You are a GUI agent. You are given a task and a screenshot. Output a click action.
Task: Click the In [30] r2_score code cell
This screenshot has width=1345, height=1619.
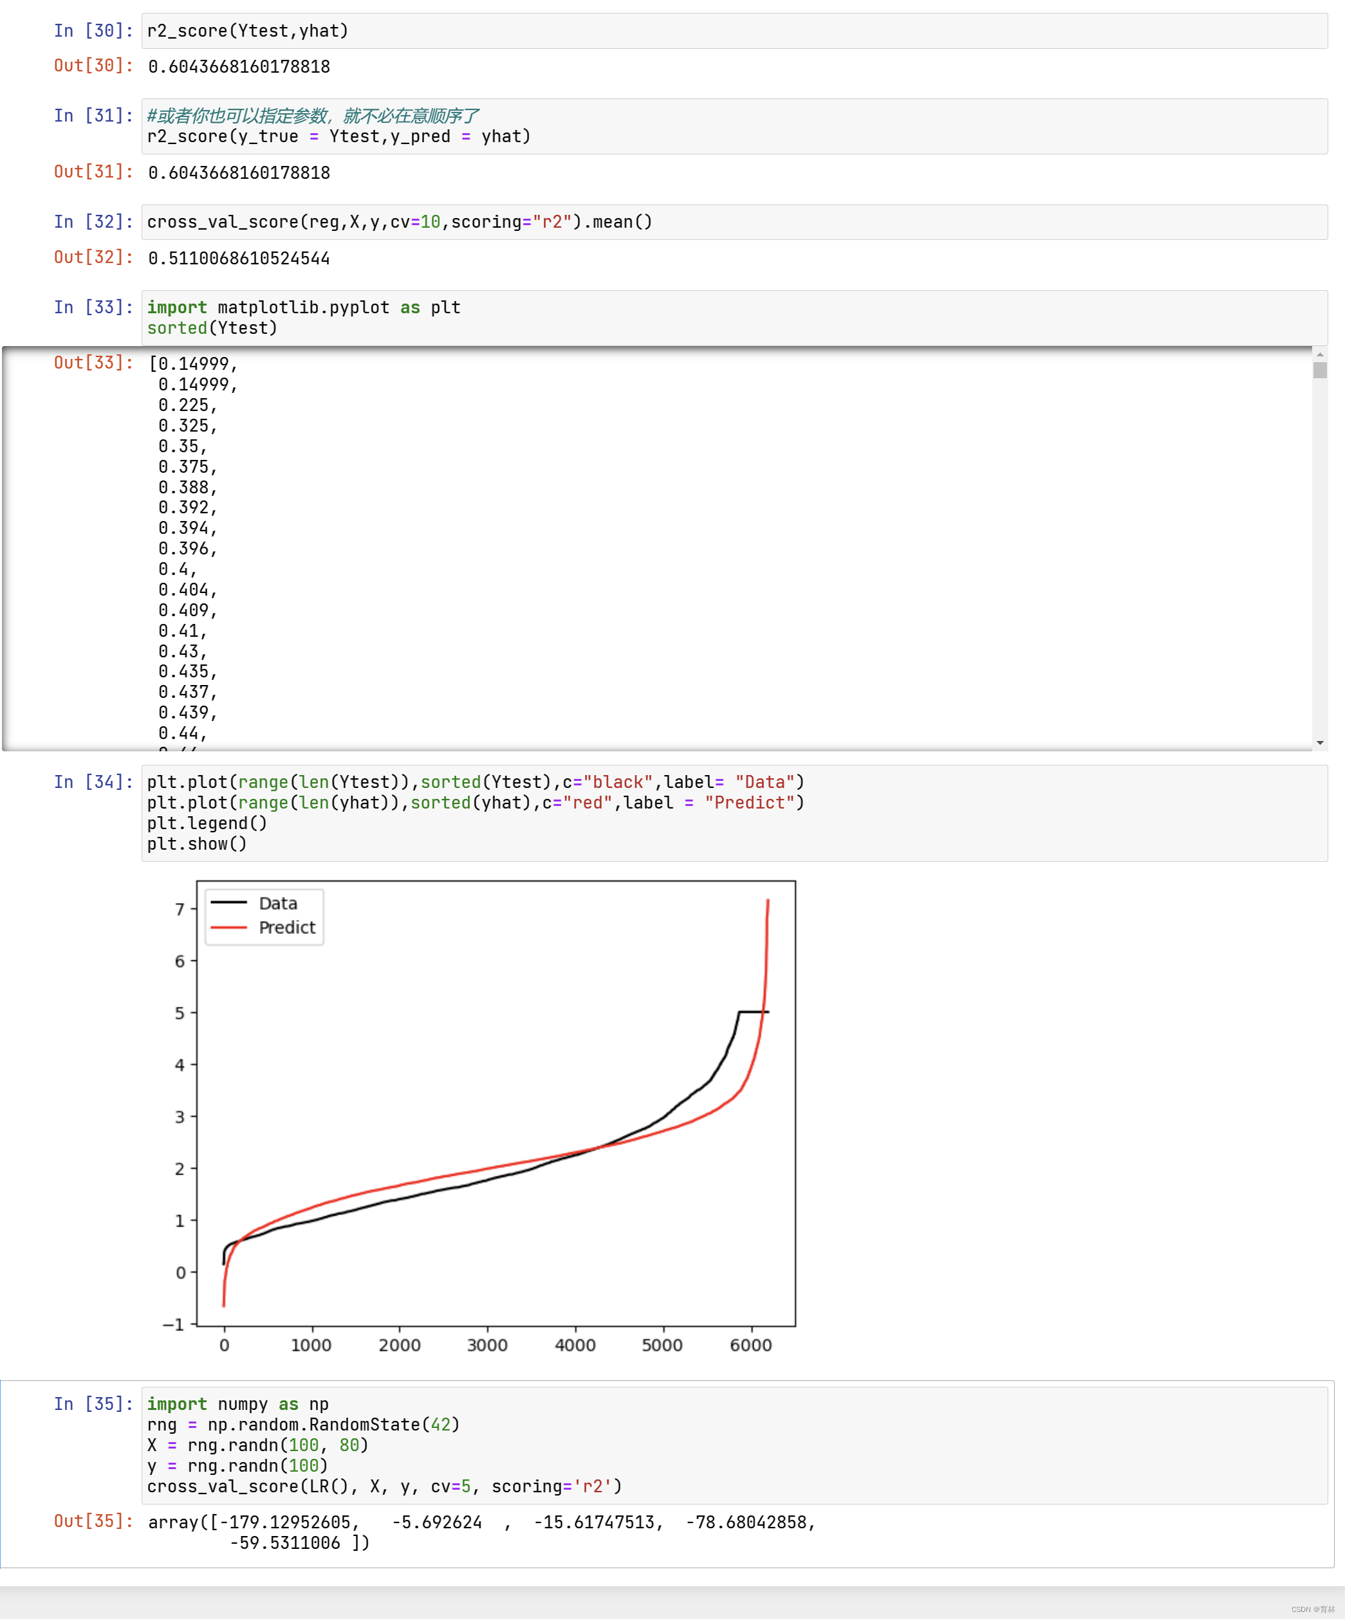click(734, 31)
